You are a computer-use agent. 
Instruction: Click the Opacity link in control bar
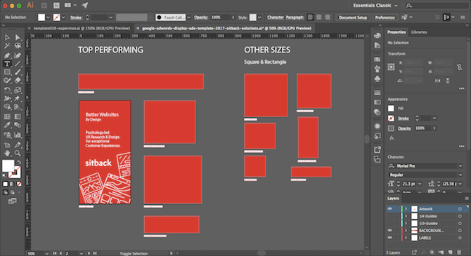click(x=200, y=18)
